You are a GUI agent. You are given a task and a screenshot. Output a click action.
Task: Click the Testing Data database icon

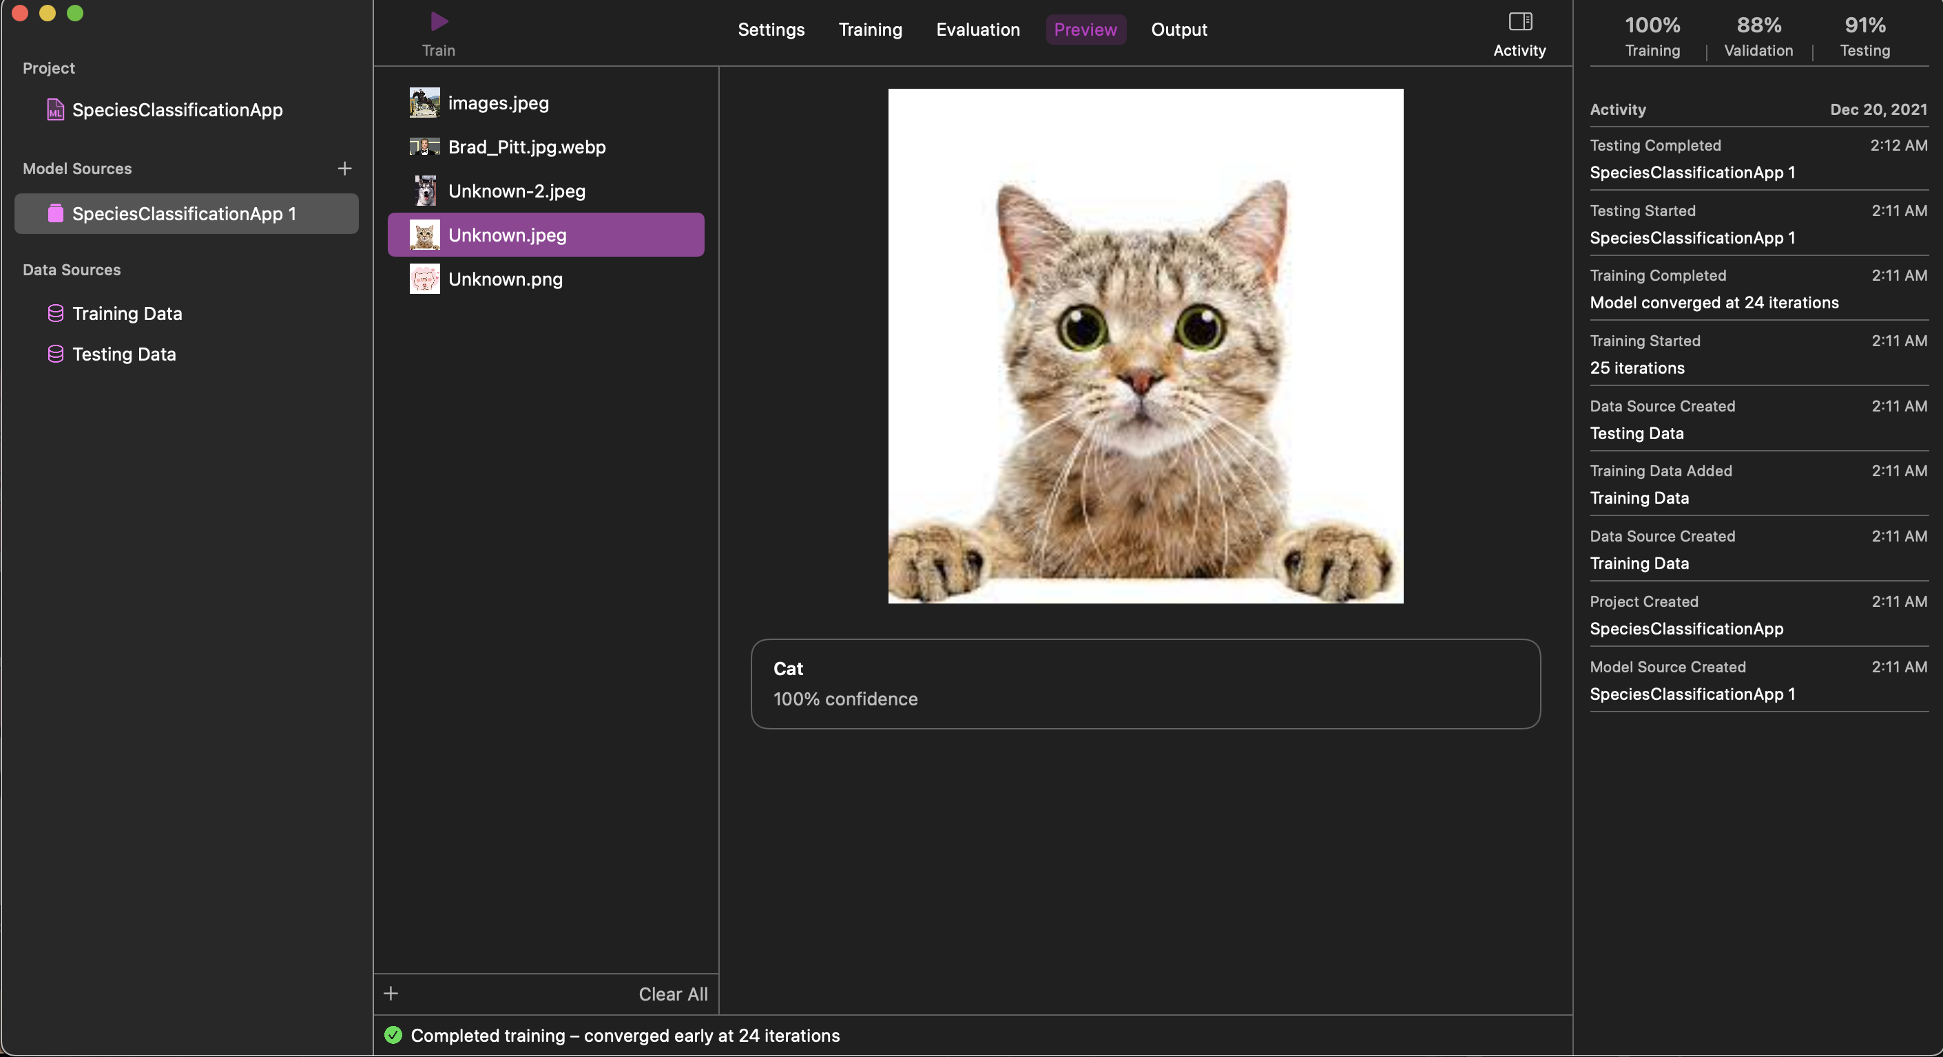tap(55, 354)
